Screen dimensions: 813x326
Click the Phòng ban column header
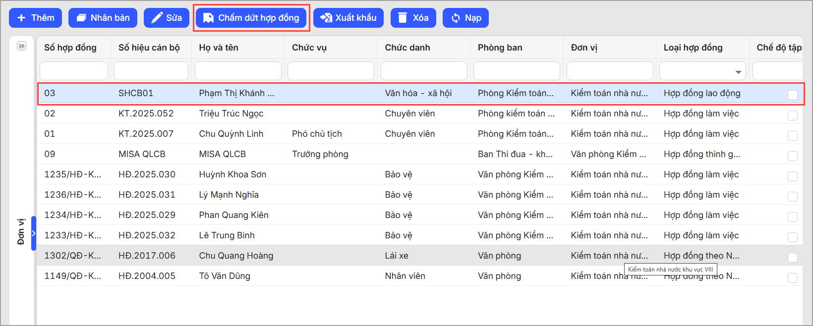click(x=500, y=48)
